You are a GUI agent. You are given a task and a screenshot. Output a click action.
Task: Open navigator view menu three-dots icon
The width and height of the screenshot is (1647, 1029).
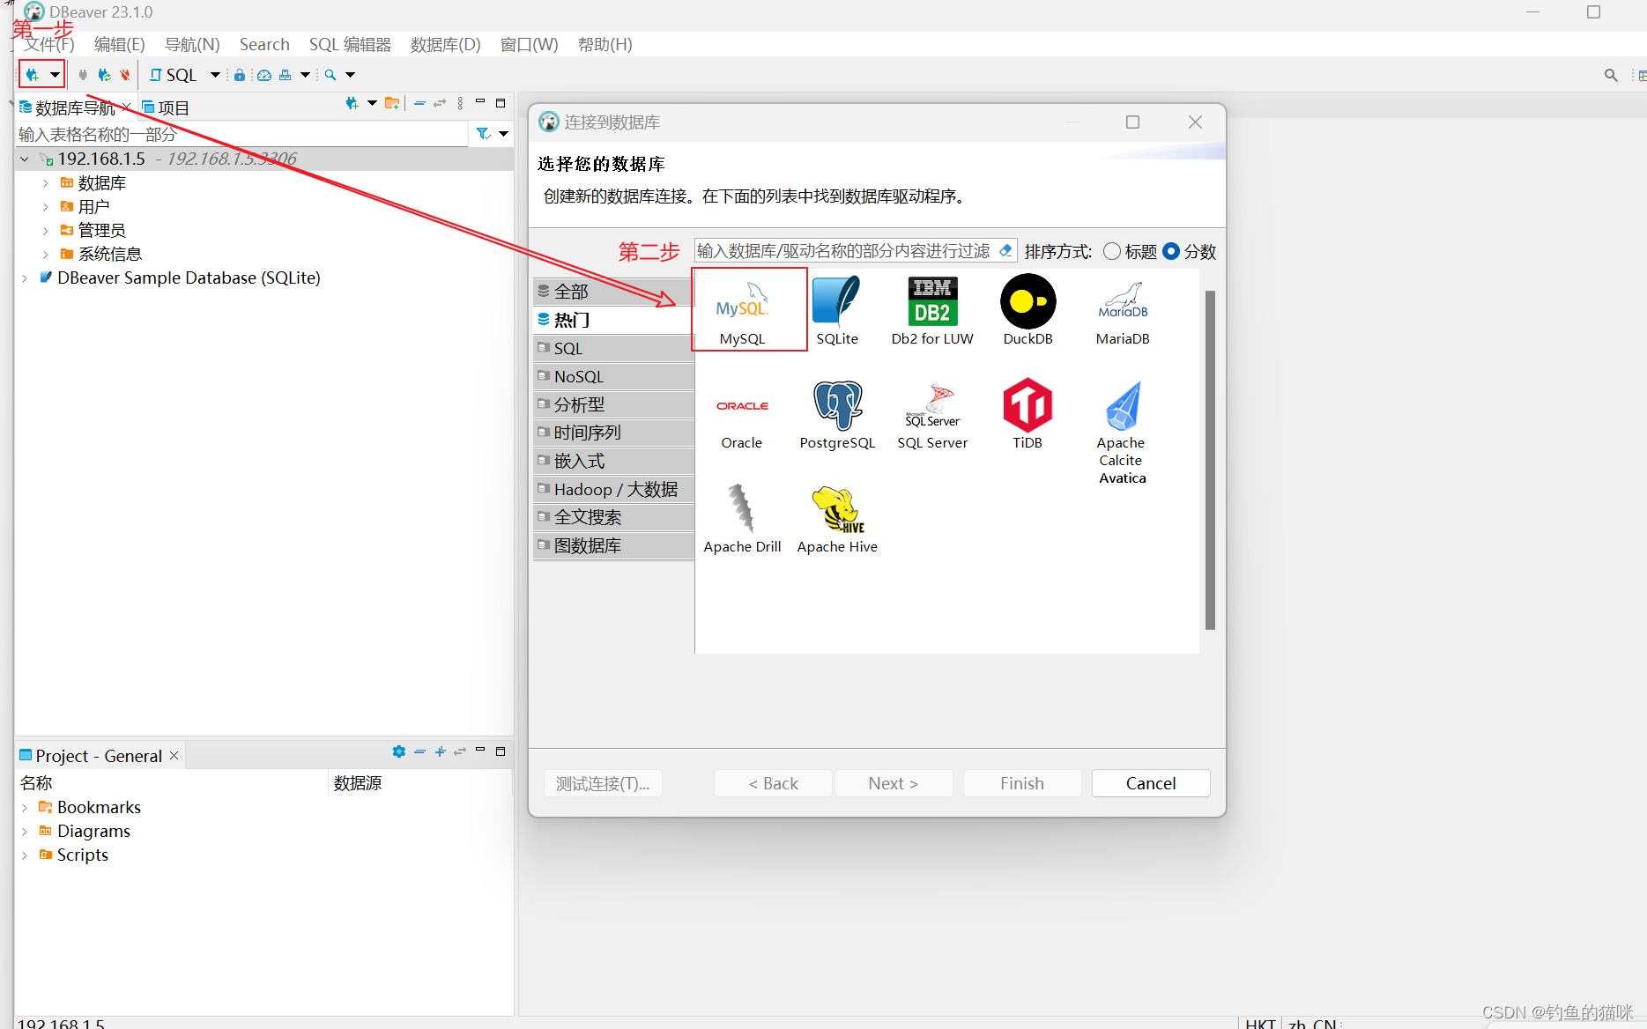click(460, 103)
